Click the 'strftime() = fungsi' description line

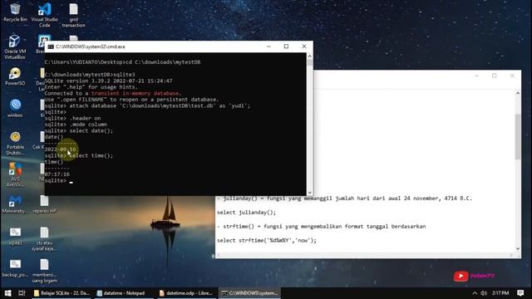point(322,227)
